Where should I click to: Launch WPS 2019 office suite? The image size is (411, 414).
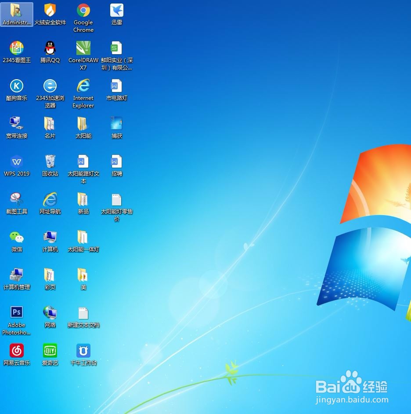17,165
